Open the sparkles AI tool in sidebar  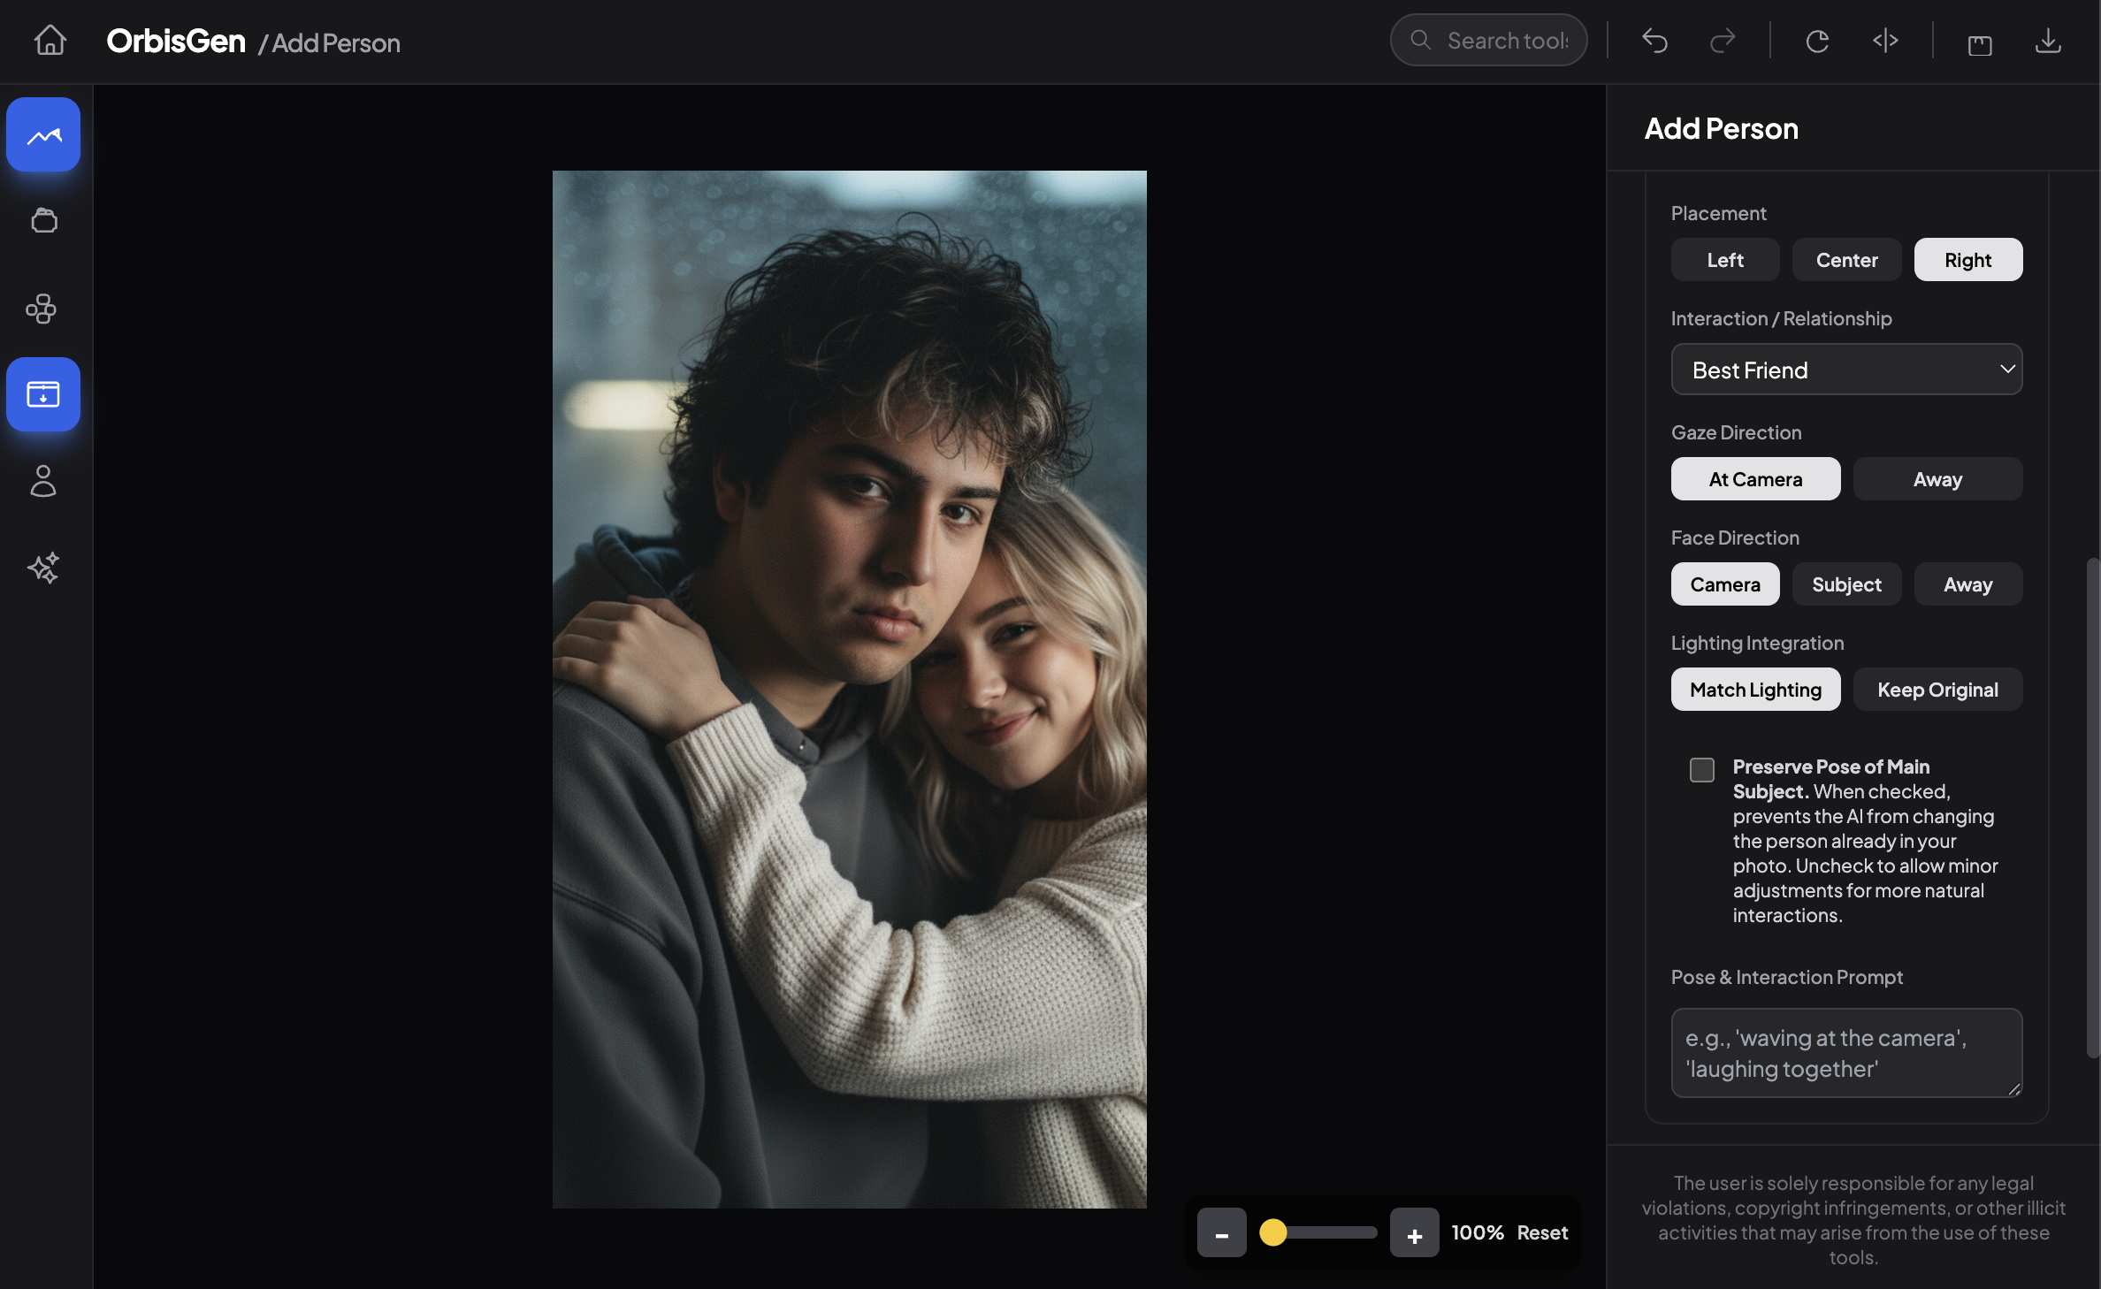(42, 568)
